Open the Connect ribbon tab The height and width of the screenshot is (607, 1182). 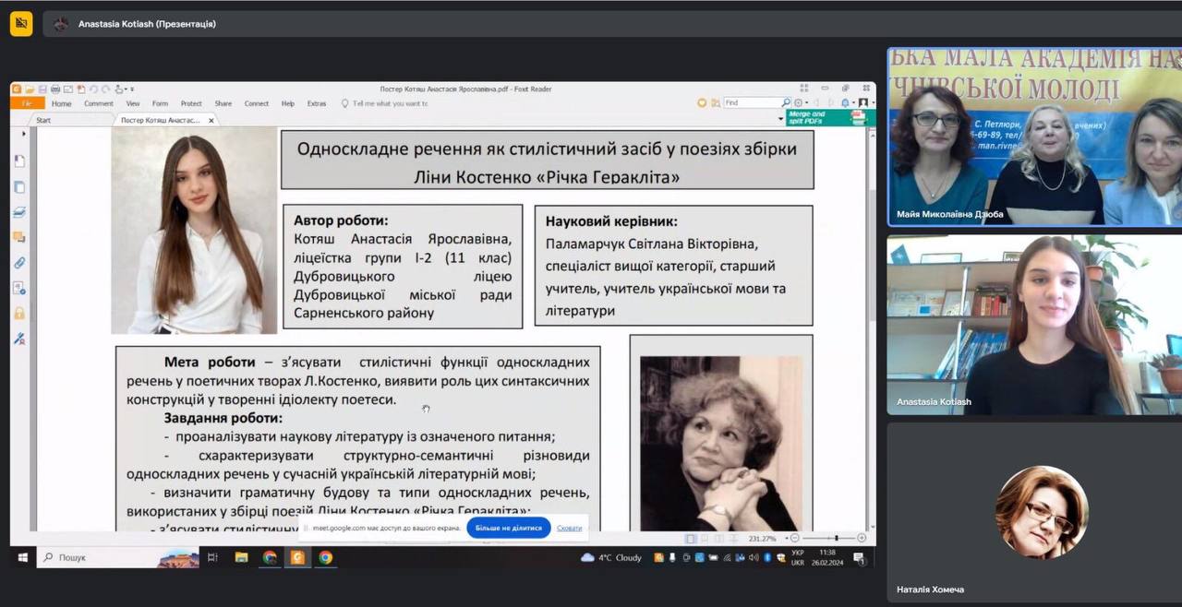256,103
